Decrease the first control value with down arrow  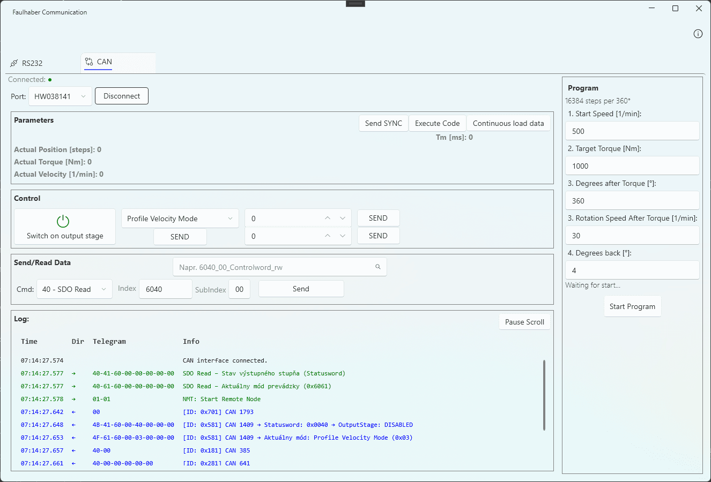coord(343,219)
